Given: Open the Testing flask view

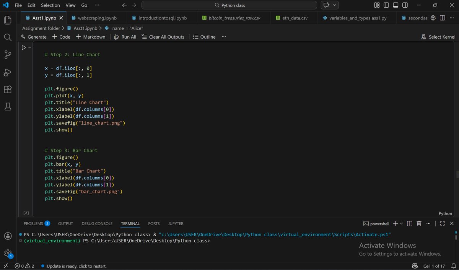Looking at the screenshot, I should coord(8,107).
